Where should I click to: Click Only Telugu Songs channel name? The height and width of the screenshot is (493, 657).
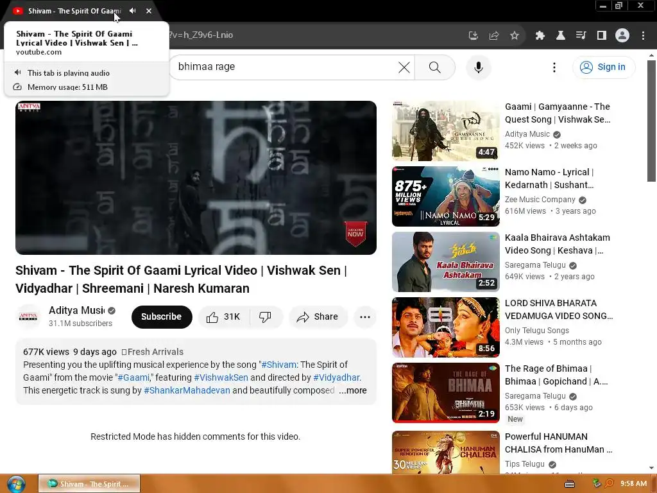click(537, 331)
